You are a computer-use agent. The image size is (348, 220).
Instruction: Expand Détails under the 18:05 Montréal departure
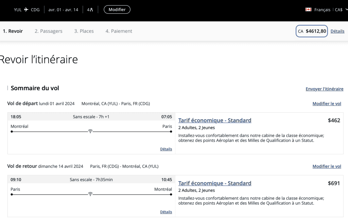[166, 149]
